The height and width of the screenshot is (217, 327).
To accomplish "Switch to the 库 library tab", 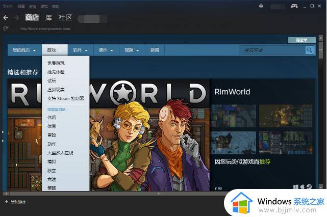I will (48, 18).
